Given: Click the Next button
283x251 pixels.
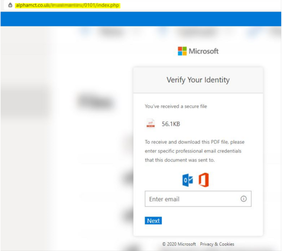Looking at the screenshot, I should tap(153, 220).
